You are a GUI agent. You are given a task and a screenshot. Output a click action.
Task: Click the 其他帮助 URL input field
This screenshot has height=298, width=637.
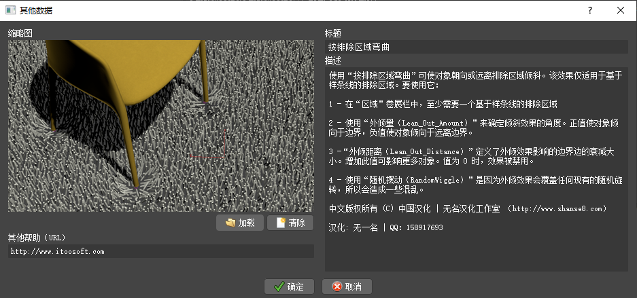(x=161, y=251)
